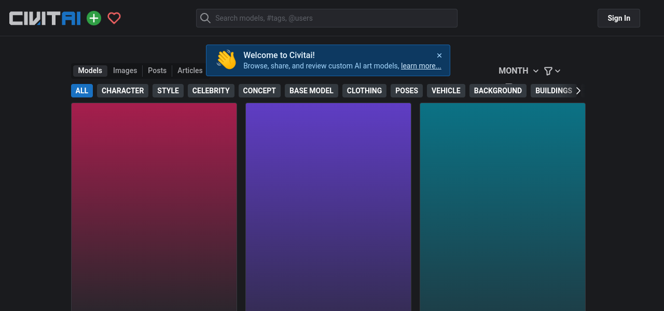Viewport: 664px width, 311px height.
Task: Focus the search models input field
Action: coord(332,18)
